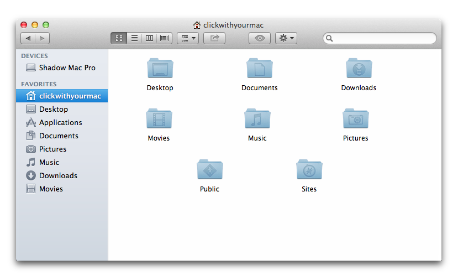
Task: Open Downloads in sidebar favorites
Action: pos(62,175)
